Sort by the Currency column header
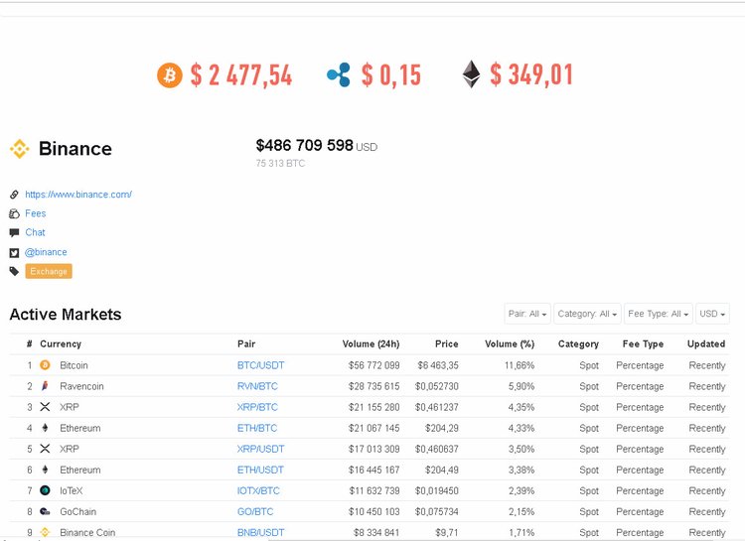Image resolution: width=745 pixels, height=541 pixels. pos(61,343)
